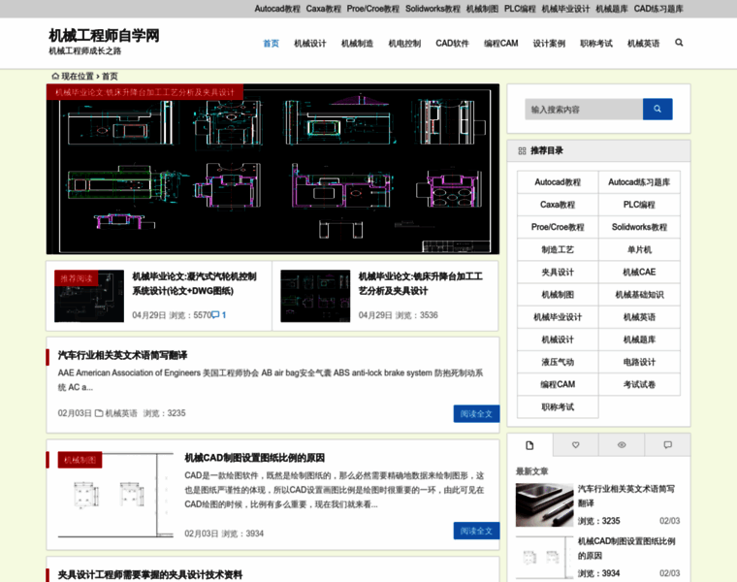Switch to the comment bubble icon tab
This screenshot has height=582, width=737.
point(667,445)
